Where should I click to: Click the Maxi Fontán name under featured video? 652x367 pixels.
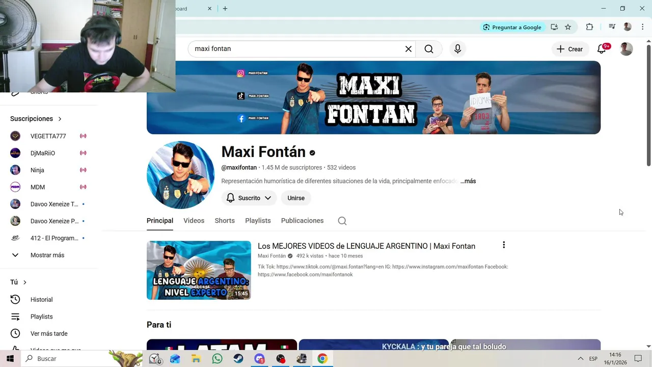click(x=271, y=256)
